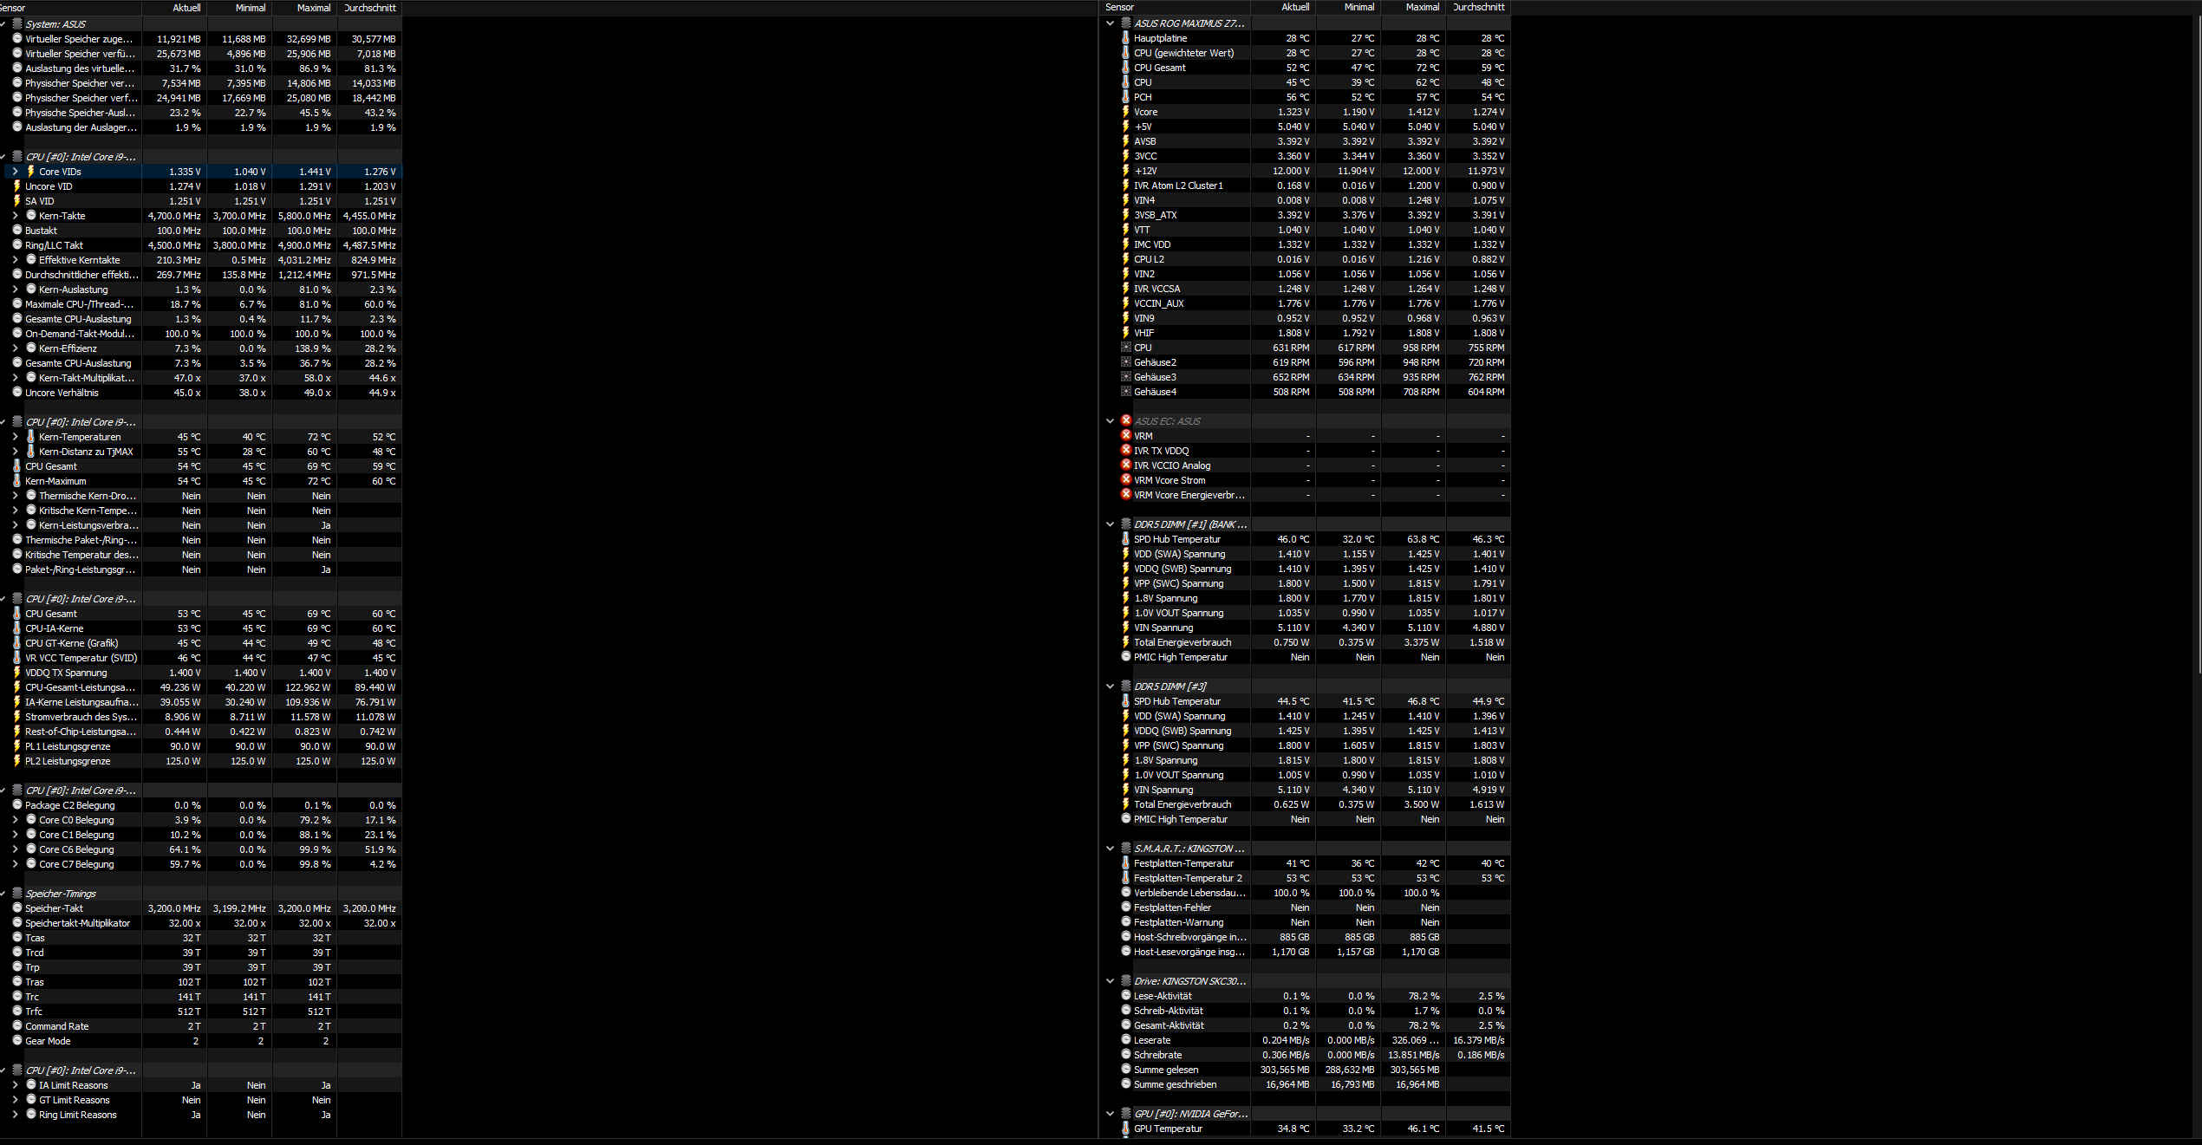2202x1145 pixels.
Task: Click the lightning icon beside PL1 Leistungsgrenze
Action: point(16,746)
